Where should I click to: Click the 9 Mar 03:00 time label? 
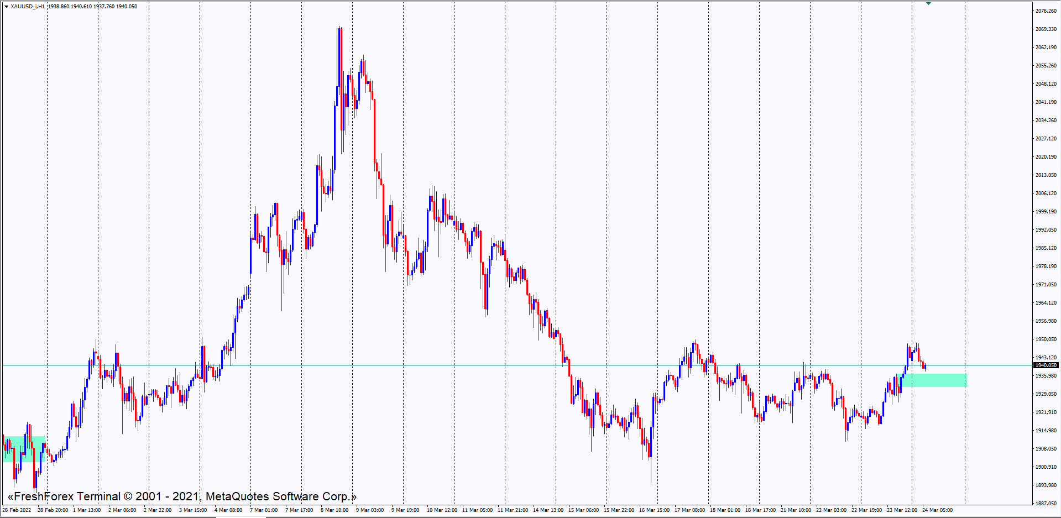tap(370, 510)
